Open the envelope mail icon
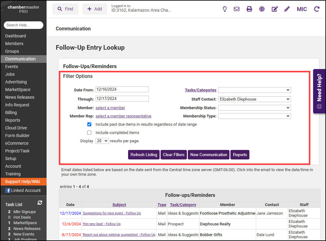Image resolution: width=326 pixels, height=241 pixels. (237, 9)
